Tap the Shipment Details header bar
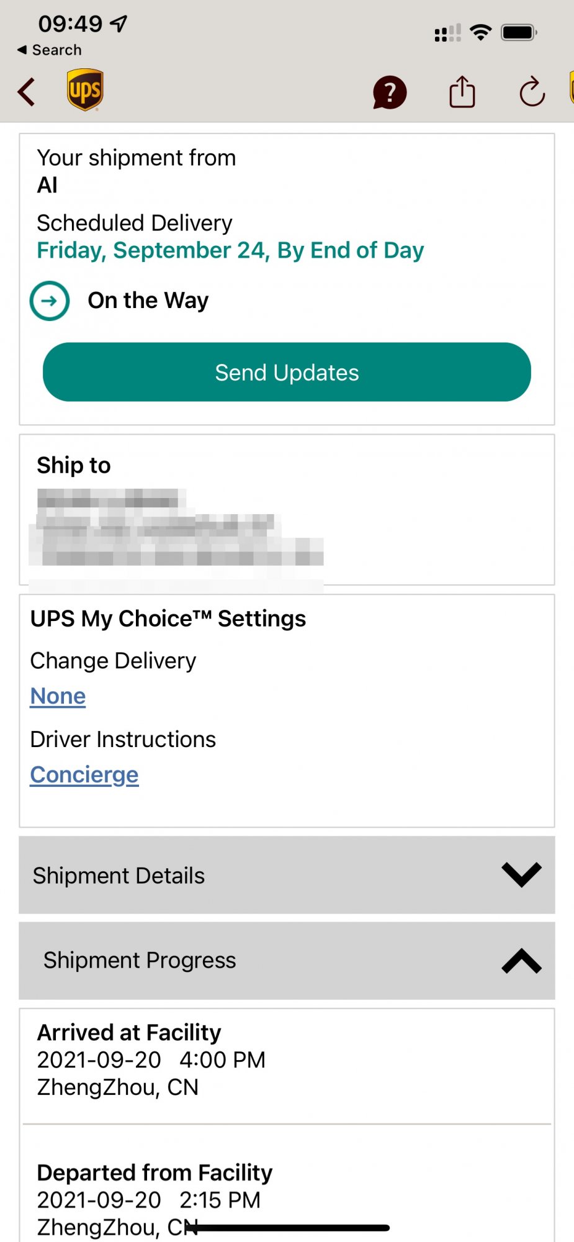This screenshot has height=1242, width=574. pos(248,875)
